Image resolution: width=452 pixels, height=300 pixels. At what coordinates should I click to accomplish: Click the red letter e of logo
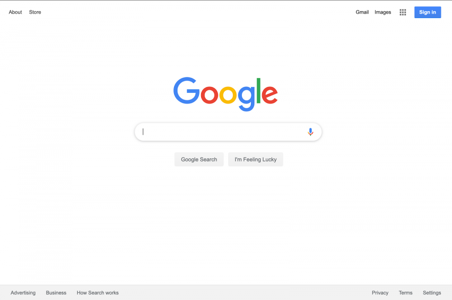(x=269, y=95)
